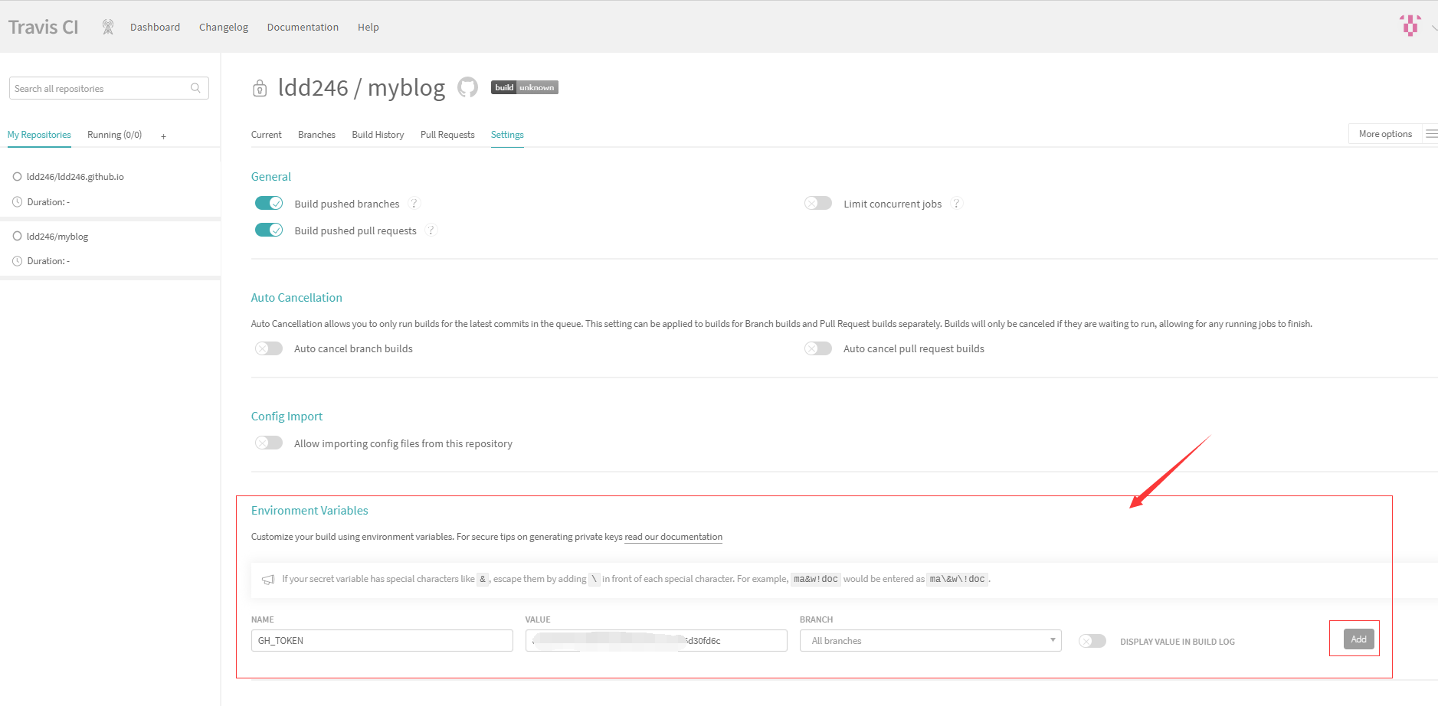Open the GitHub icon beside myblog title

[467, 87]
